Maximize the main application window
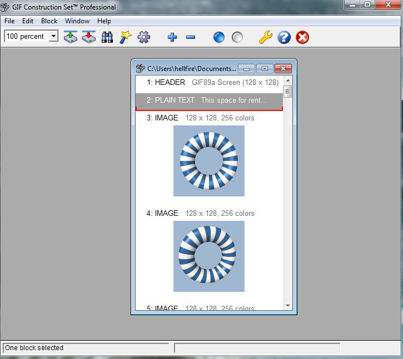The image size is (403, 359). (367, 5)
